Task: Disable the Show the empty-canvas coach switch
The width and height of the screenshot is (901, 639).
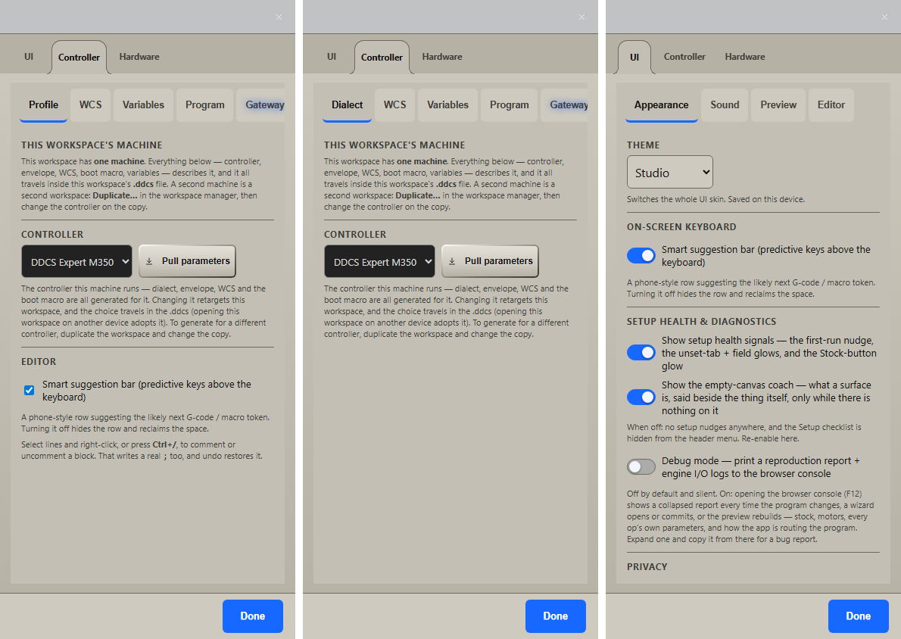Action: (641, 397)
